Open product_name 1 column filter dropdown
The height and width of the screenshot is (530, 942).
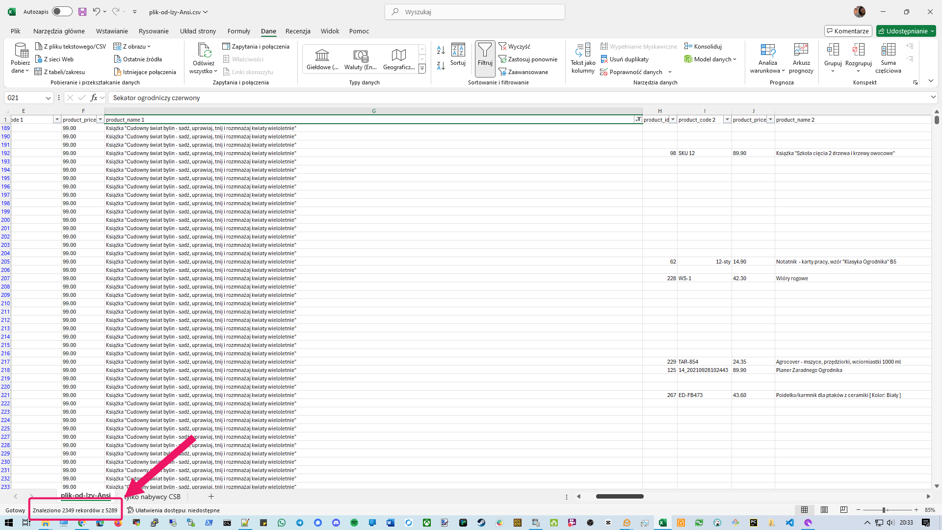(x=638, y=120)
